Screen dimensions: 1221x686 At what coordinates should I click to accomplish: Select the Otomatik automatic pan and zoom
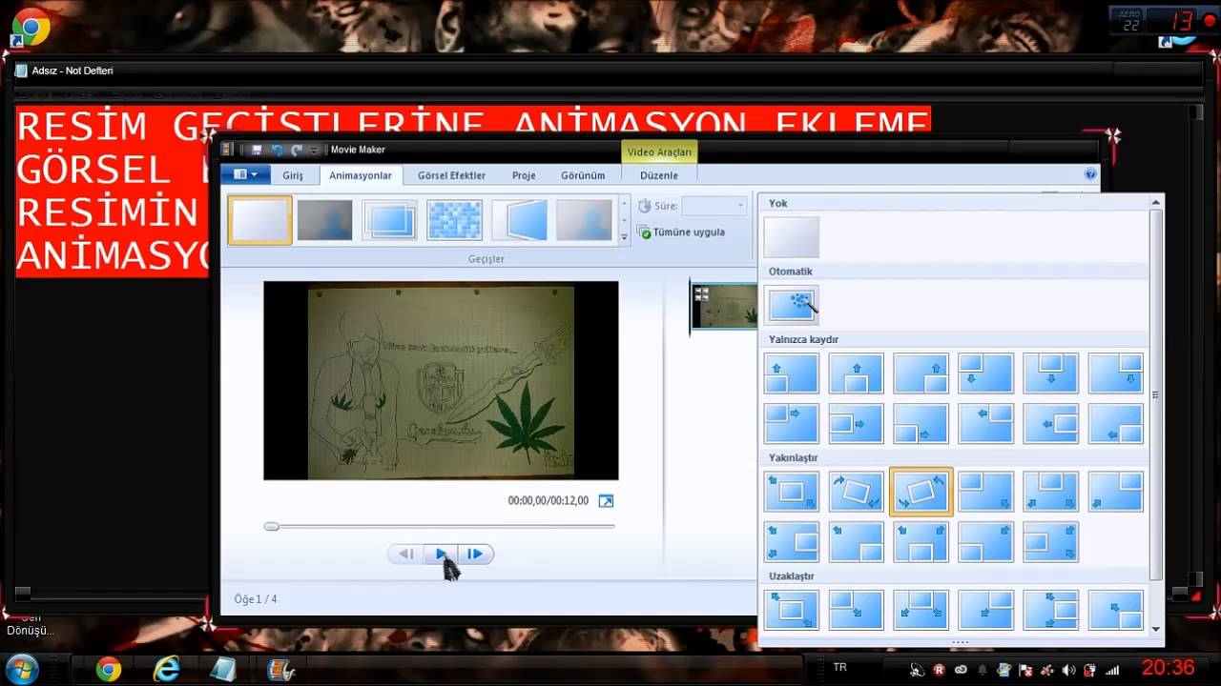point(792,305)
